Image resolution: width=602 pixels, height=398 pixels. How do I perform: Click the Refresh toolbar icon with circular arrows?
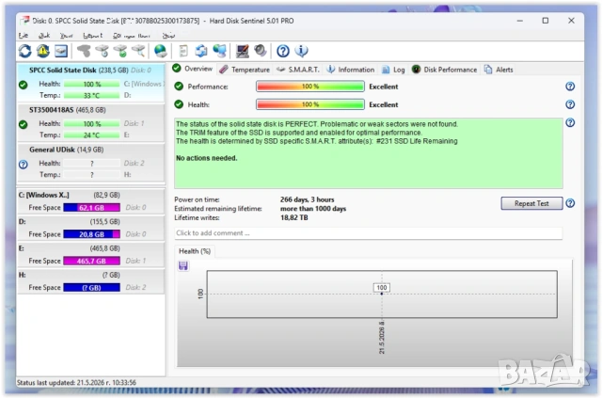coord(25,51)
